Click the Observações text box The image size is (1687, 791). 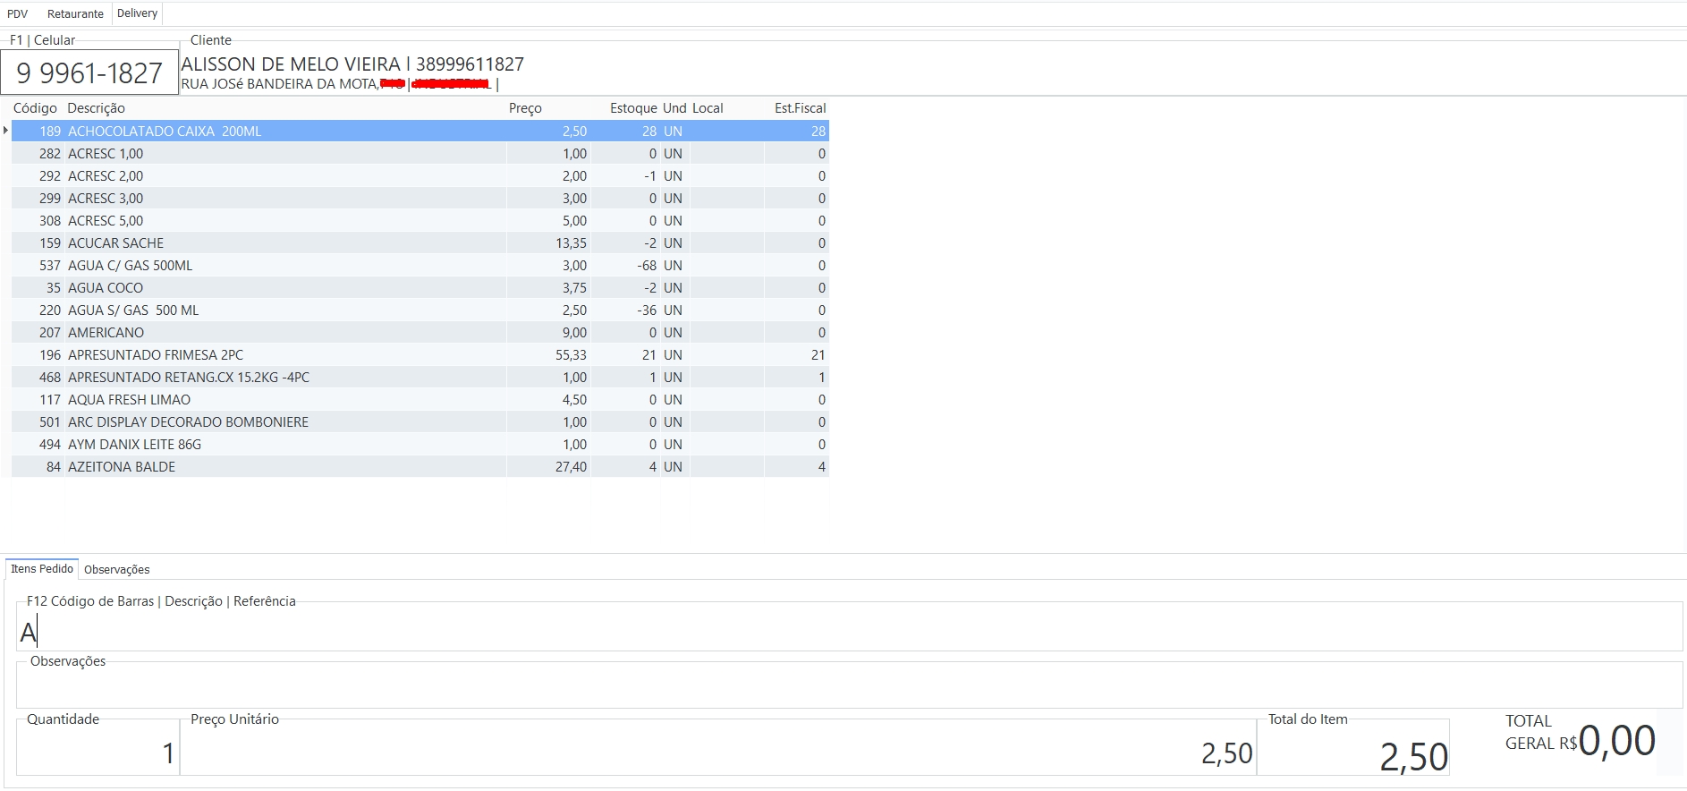848,687
